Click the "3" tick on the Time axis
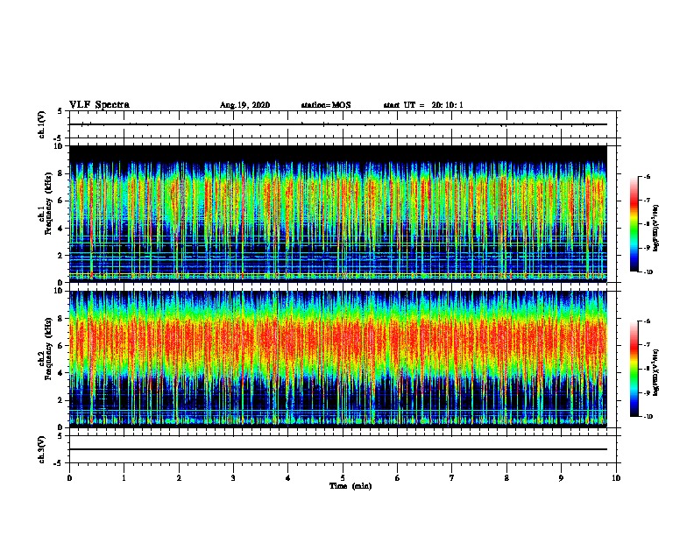The image size is (694, 536). (233, 478)
